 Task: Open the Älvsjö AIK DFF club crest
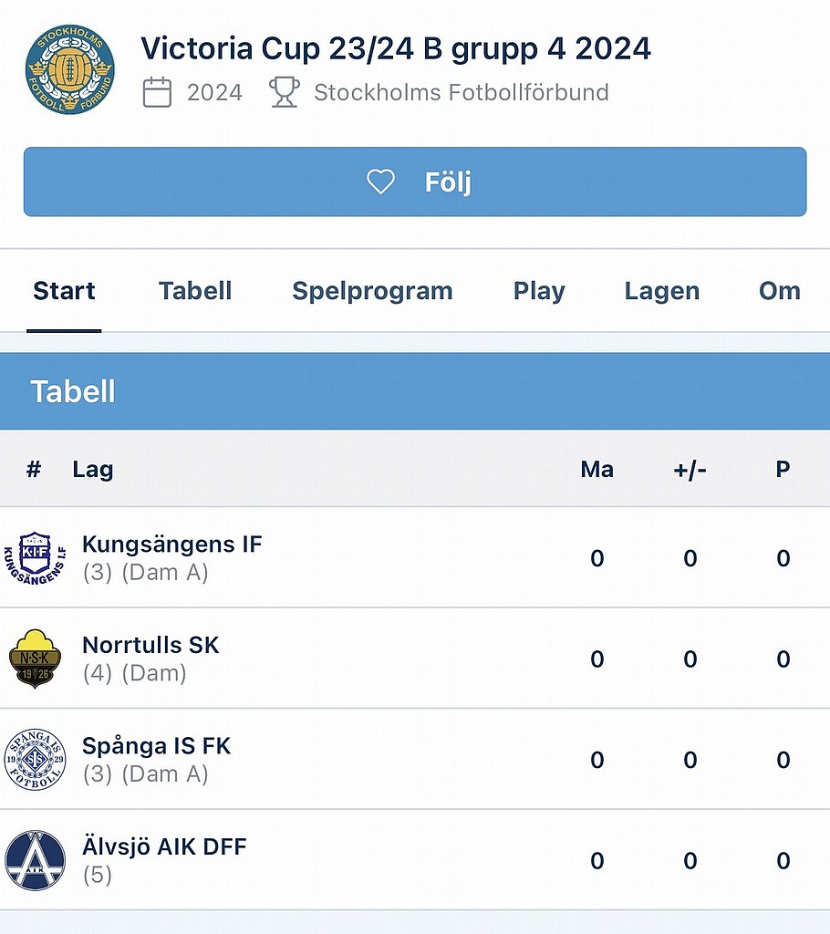coord(35,860)
